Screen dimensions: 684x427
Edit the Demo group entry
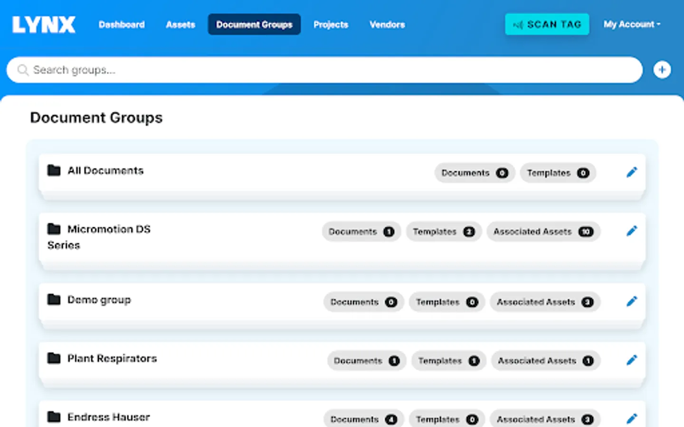[x=632, y=301]
